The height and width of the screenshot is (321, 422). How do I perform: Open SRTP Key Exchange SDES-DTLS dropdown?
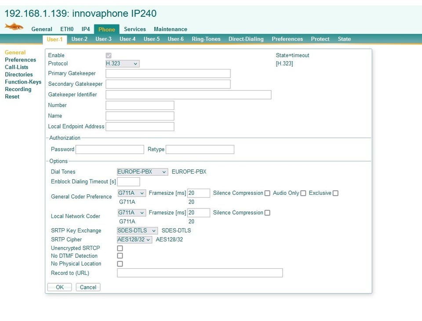coord(137,231)
